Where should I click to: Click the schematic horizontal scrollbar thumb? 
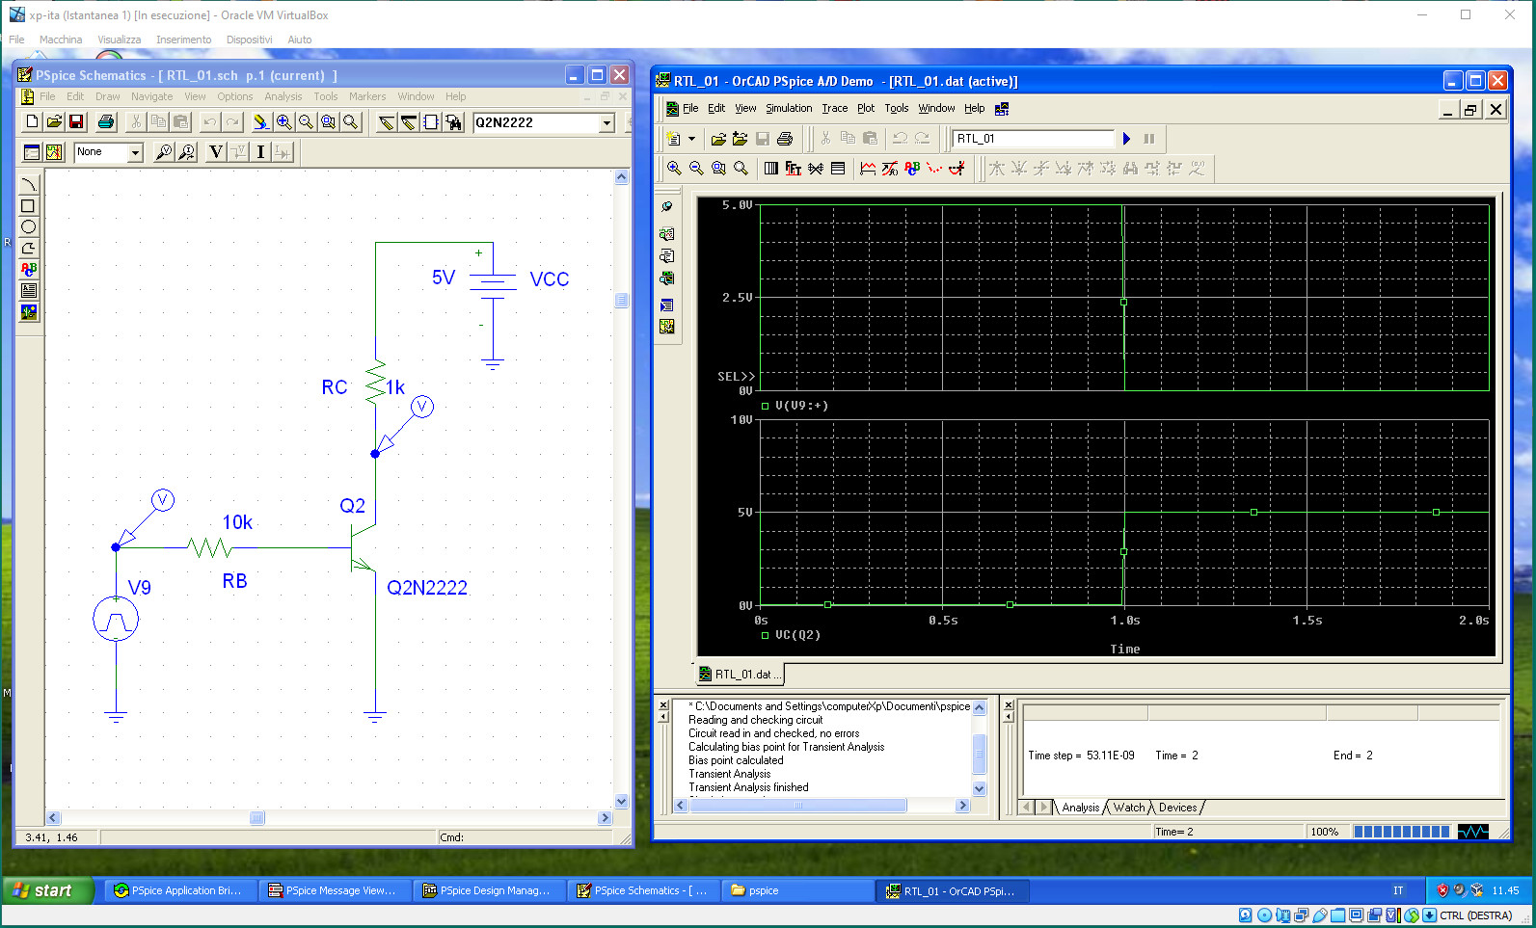pyautogui.click(x=256, y=818)
